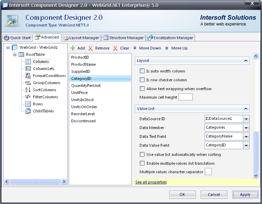
Task: Click the tree panel horizontal scrollbar thumb
Action: click(35, 181)
